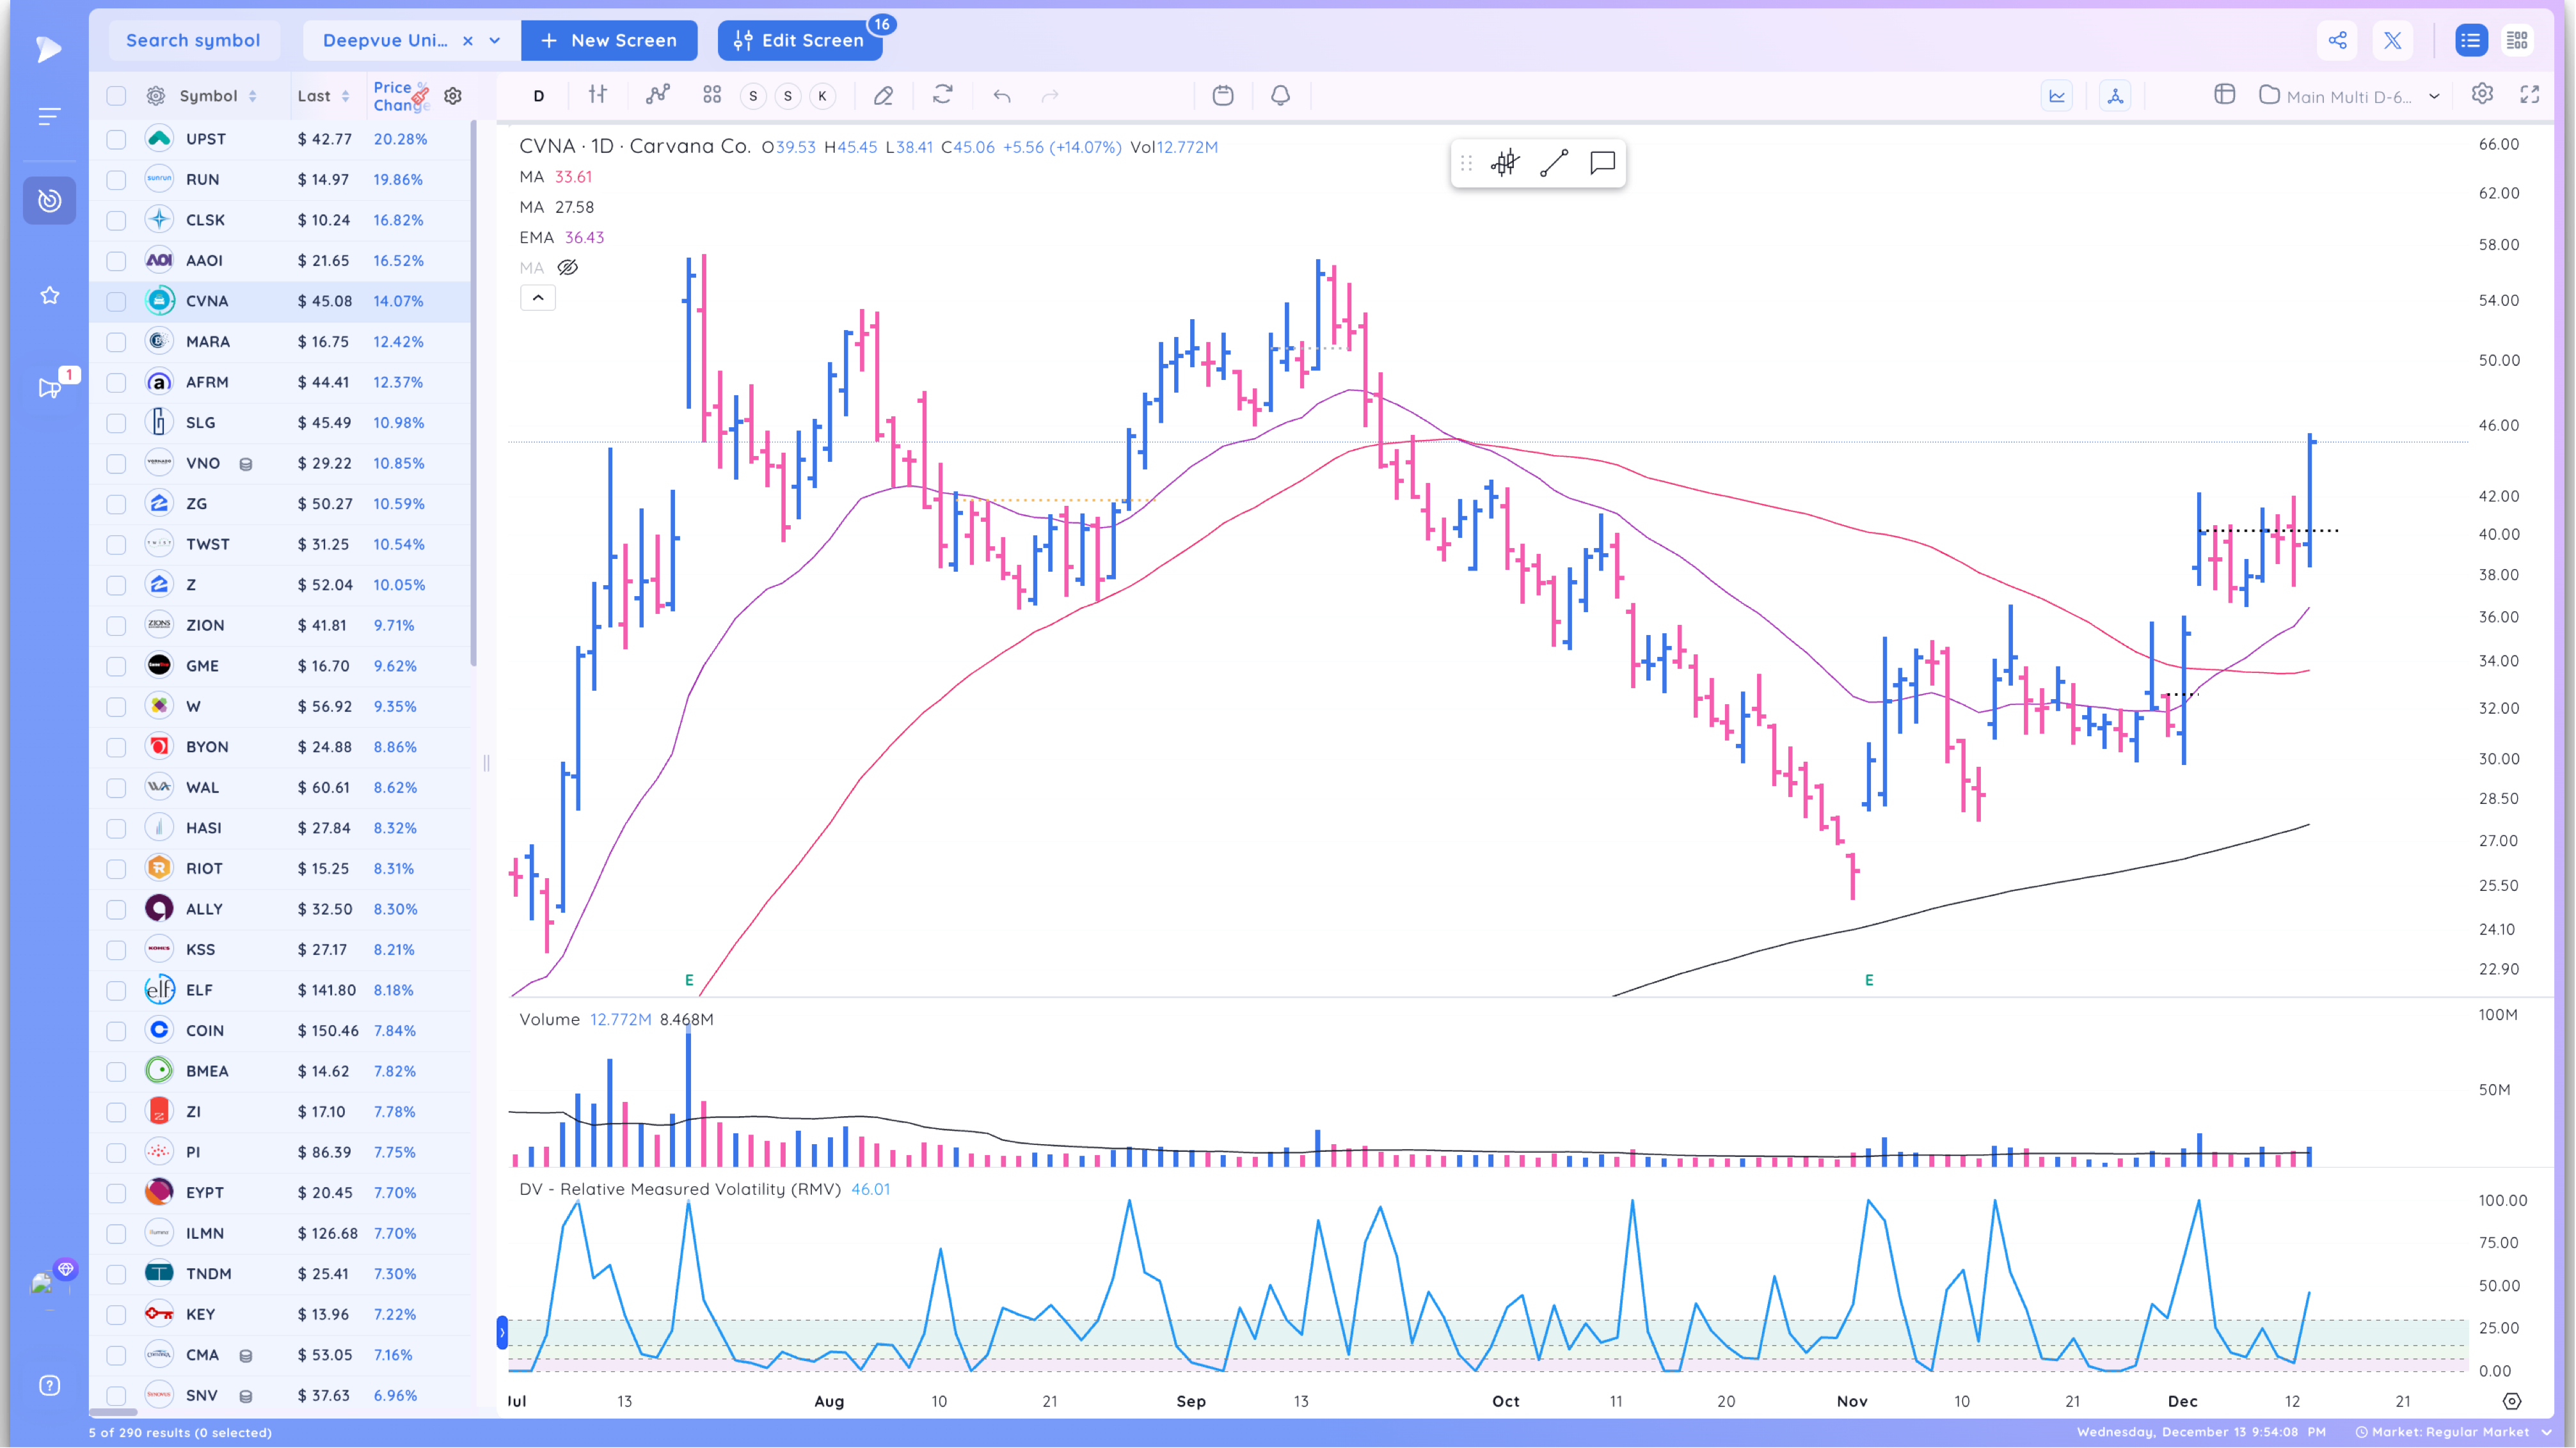The width and height of the screenshot is (2576, 1448).
Task: Open the help question mark icon
Action: tap(49, 1385)
